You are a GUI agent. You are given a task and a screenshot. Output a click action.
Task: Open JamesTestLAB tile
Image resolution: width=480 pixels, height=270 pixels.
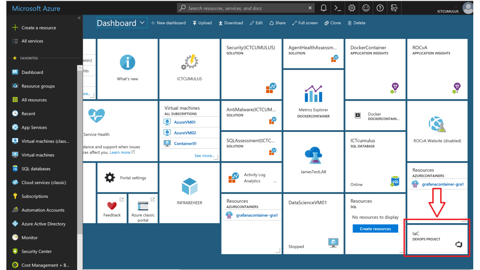click(313, 162)
